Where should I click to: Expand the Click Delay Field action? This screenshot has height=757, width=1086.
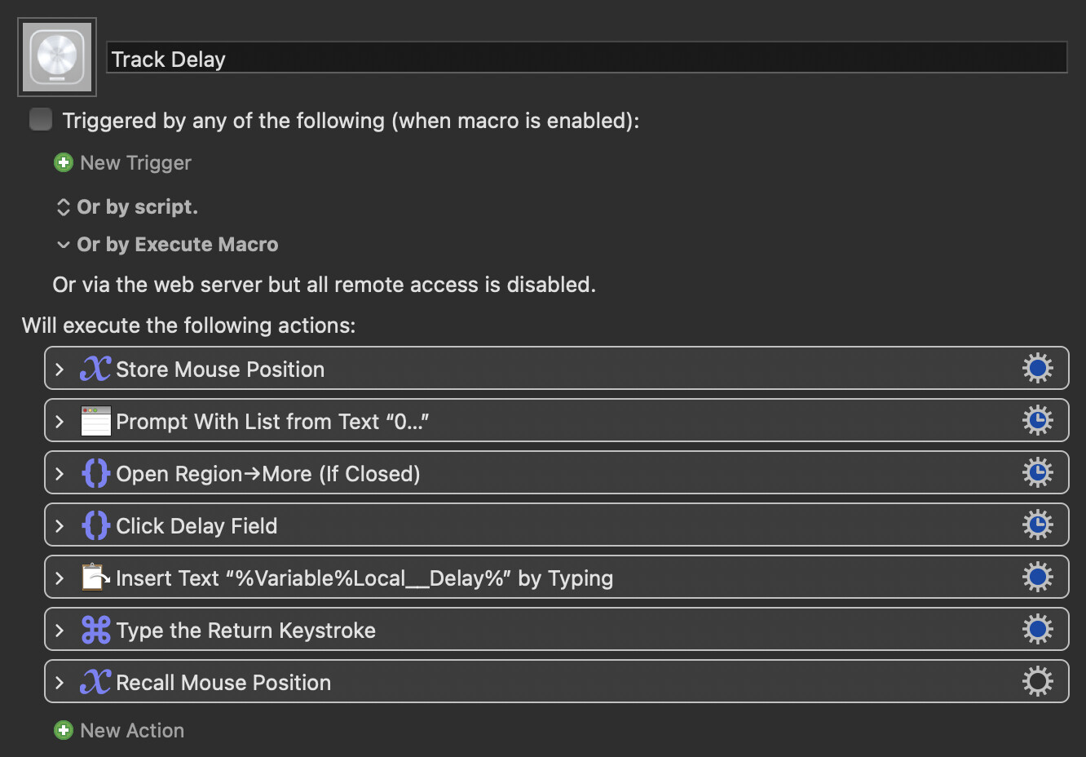(x=60, y=526)
